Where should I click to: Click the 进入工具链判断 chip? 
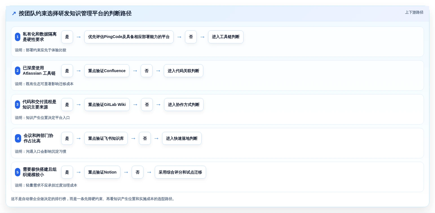click(226, 37)
